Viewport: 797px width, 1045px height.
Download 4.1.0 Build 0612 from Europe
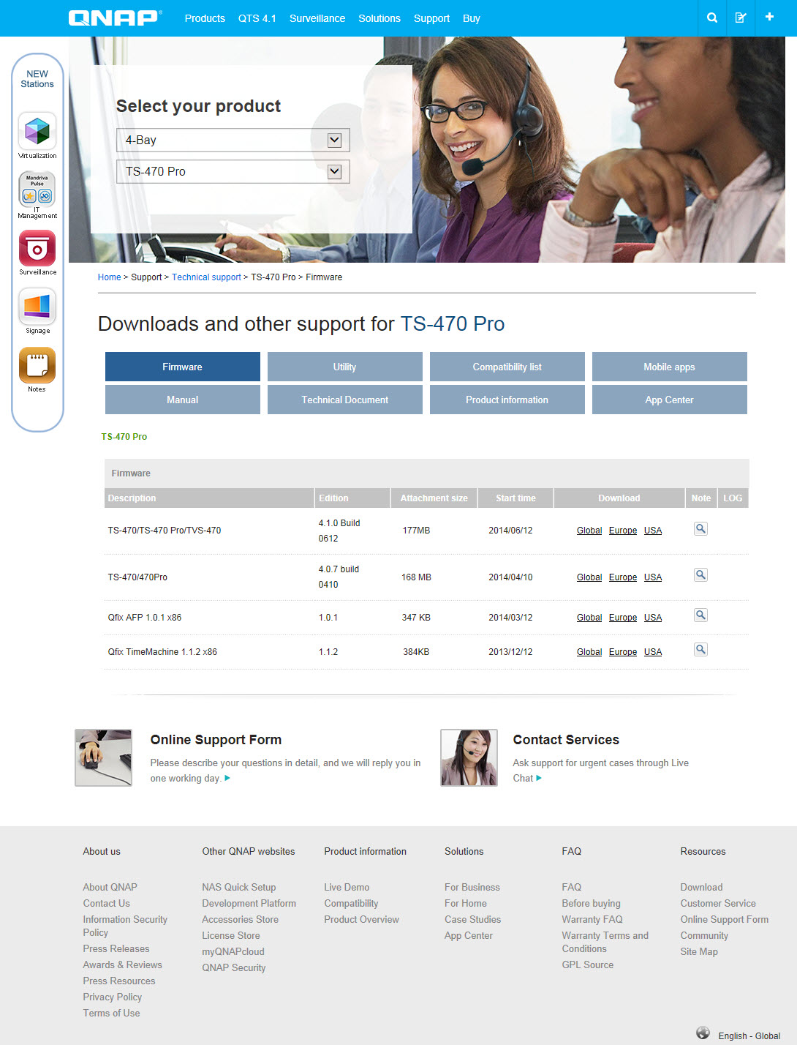623,531
